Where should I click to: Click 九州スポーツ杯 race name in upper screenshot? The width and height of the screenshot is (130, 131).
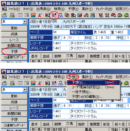[x=74, y=22]
